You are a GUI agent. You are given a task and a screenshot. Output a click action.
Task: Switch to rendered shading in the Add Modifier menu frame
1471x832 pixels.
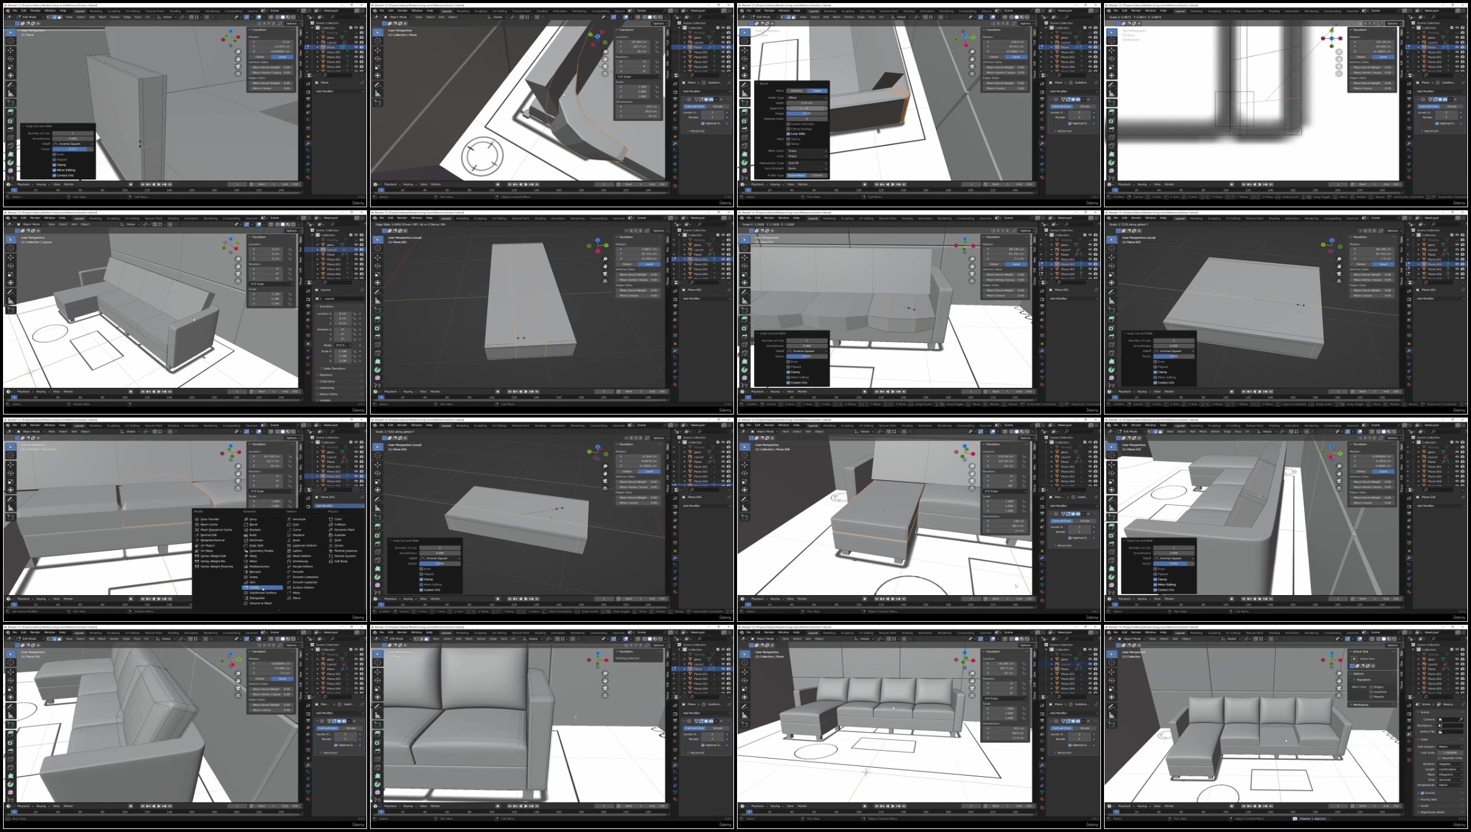tap(294, 431)
